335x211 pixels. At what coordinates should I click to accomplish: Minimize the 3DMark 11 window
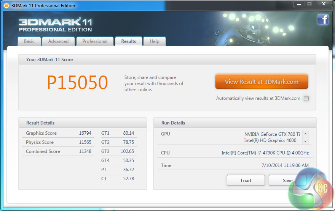tap(299, 4)
